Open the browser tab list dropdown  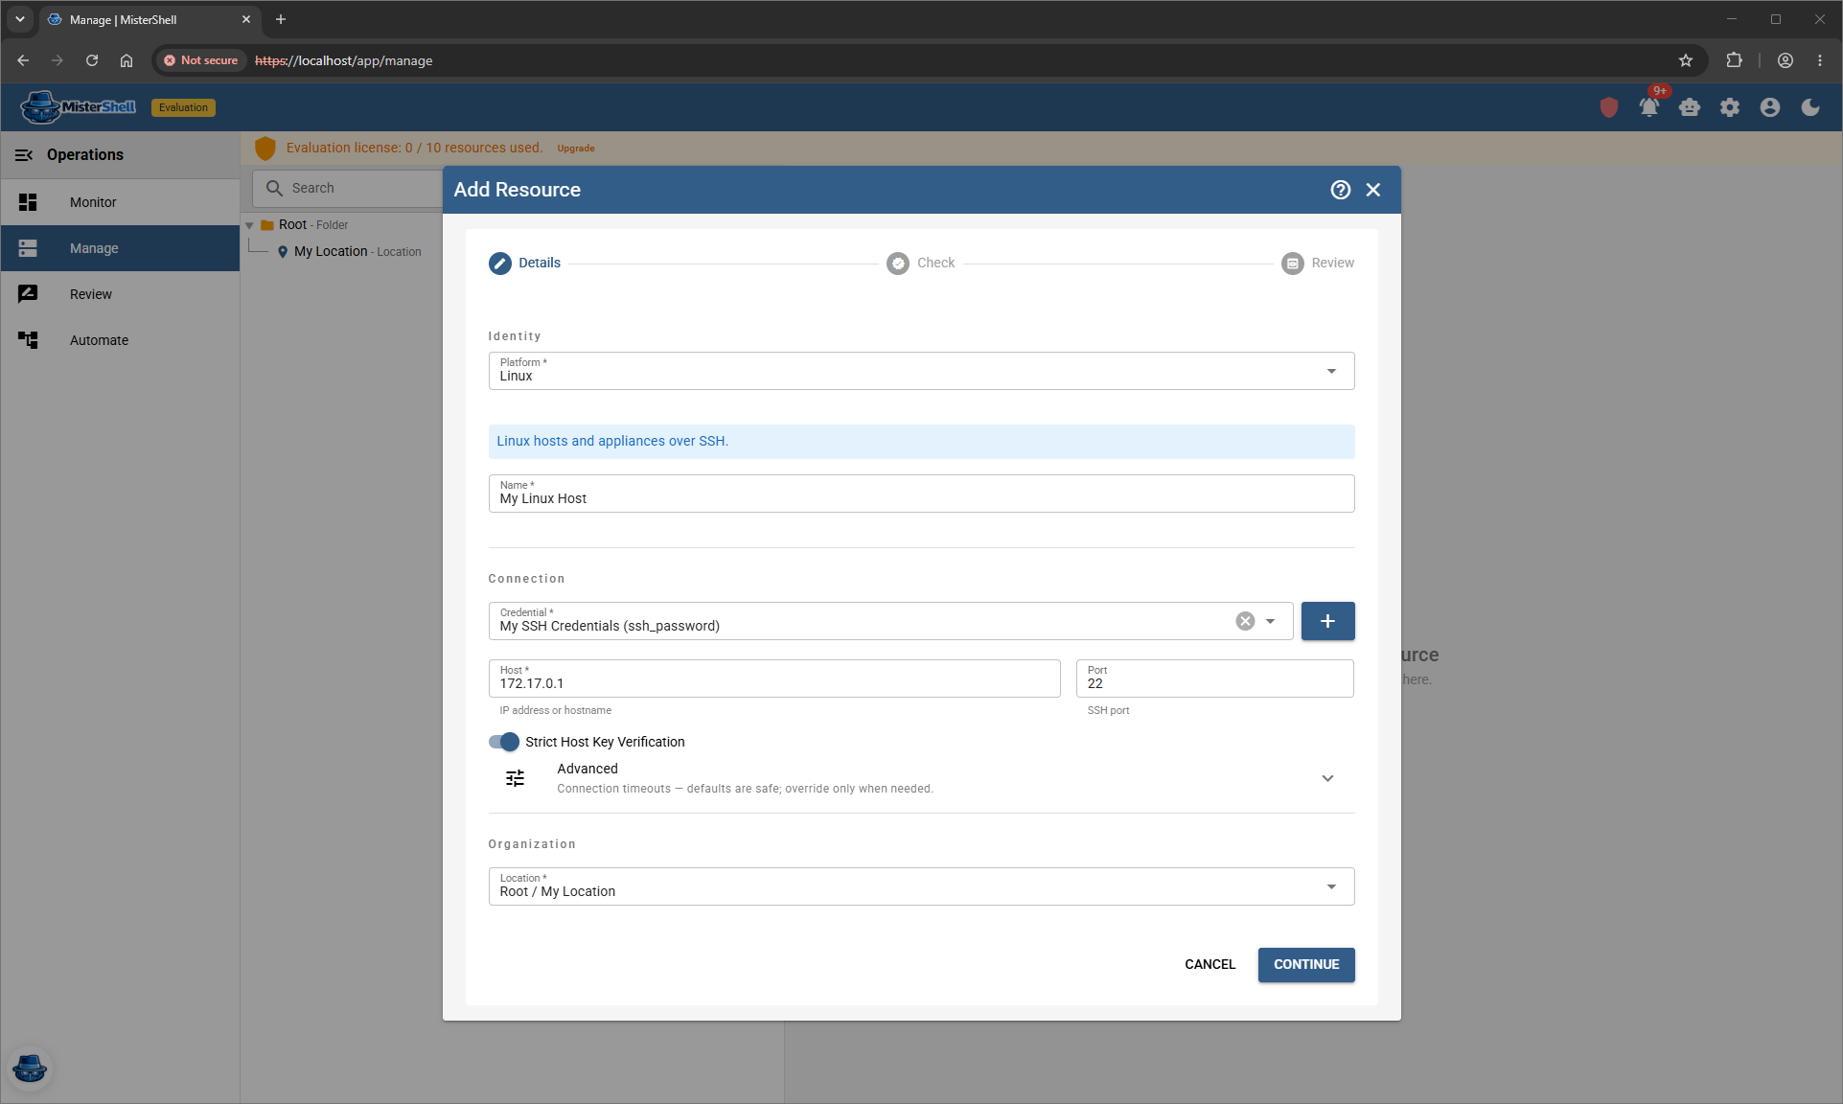(20, 19)
